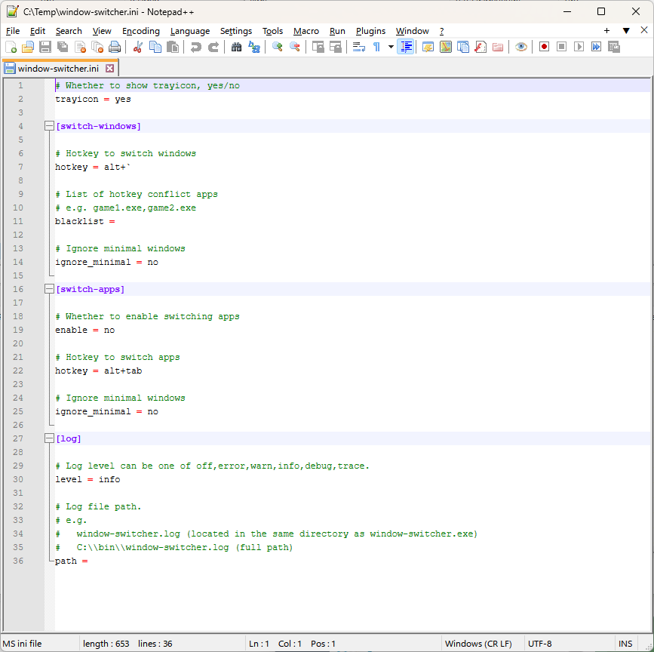Close the window-switcher.ini tab

109,69
